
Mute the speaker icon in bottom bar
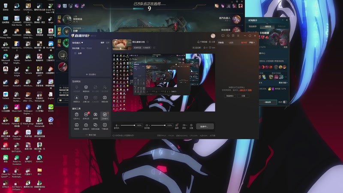[147, 125]
